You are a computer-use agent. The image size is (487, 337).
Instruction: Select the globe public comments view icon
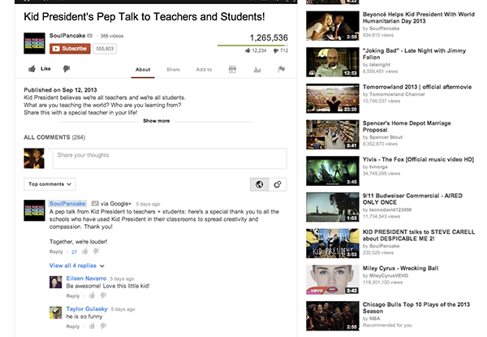(260, 184)
